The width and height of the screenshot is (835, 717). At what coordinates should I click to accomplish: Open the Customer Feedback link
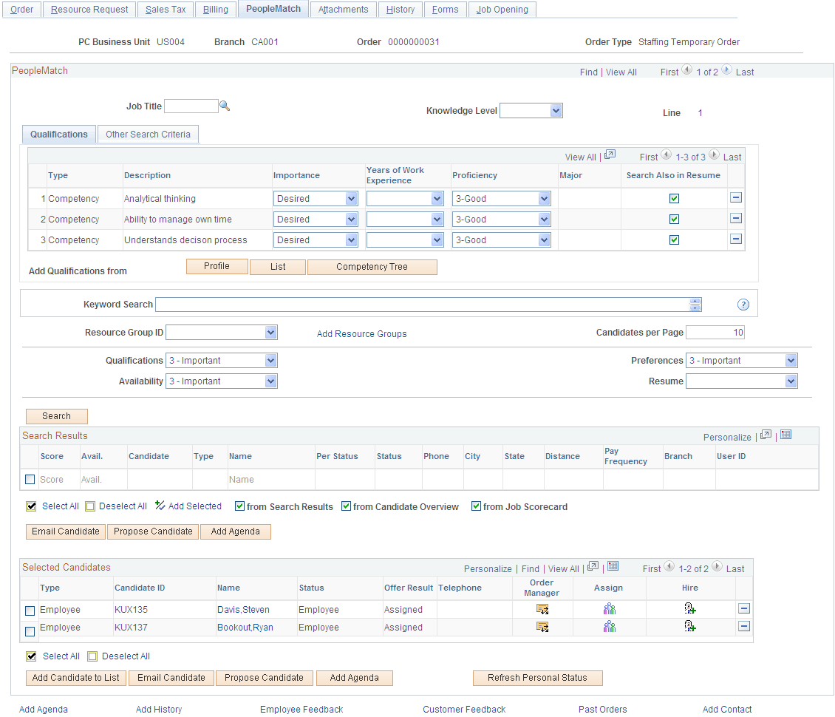[464, 709]
